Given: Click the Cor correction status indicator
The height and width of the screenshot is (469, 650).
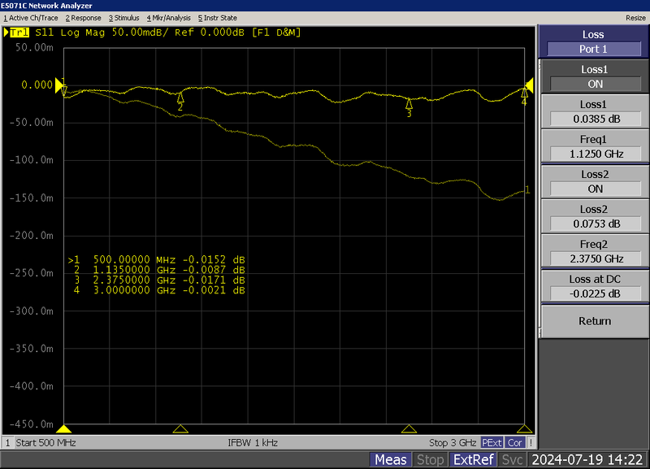Looking at the screenshot, I should tap(515, 442).
